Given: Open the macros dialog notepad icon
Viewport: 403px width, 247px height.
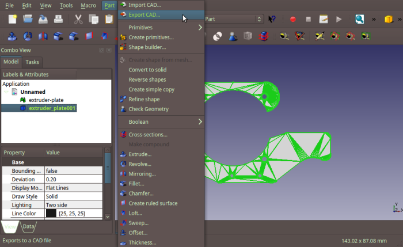Looking at the screenshot, I should tap(324, 19).
